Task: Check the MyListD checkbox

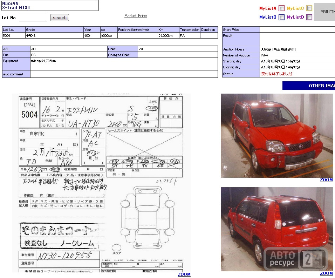Action: coord(309,17)
